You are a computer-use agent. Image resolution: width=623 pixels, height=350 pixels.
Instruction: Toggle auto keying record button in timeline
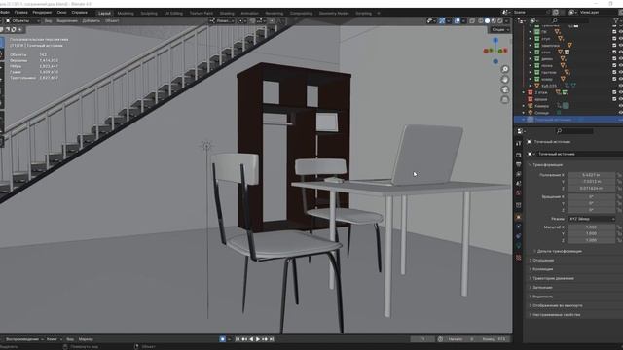223,339
